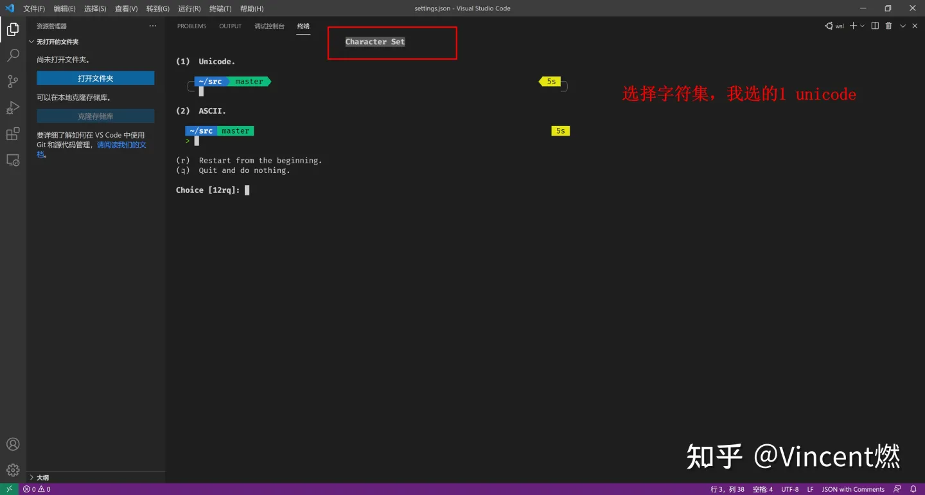Open the Accounts icon in activity bar
Viewport: 925px width, 495px height.
(13, 444)
